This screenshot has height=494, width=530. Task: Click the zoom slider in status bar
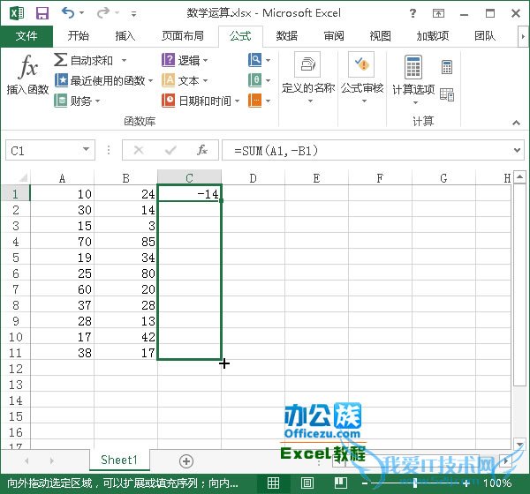pos(415,483)
